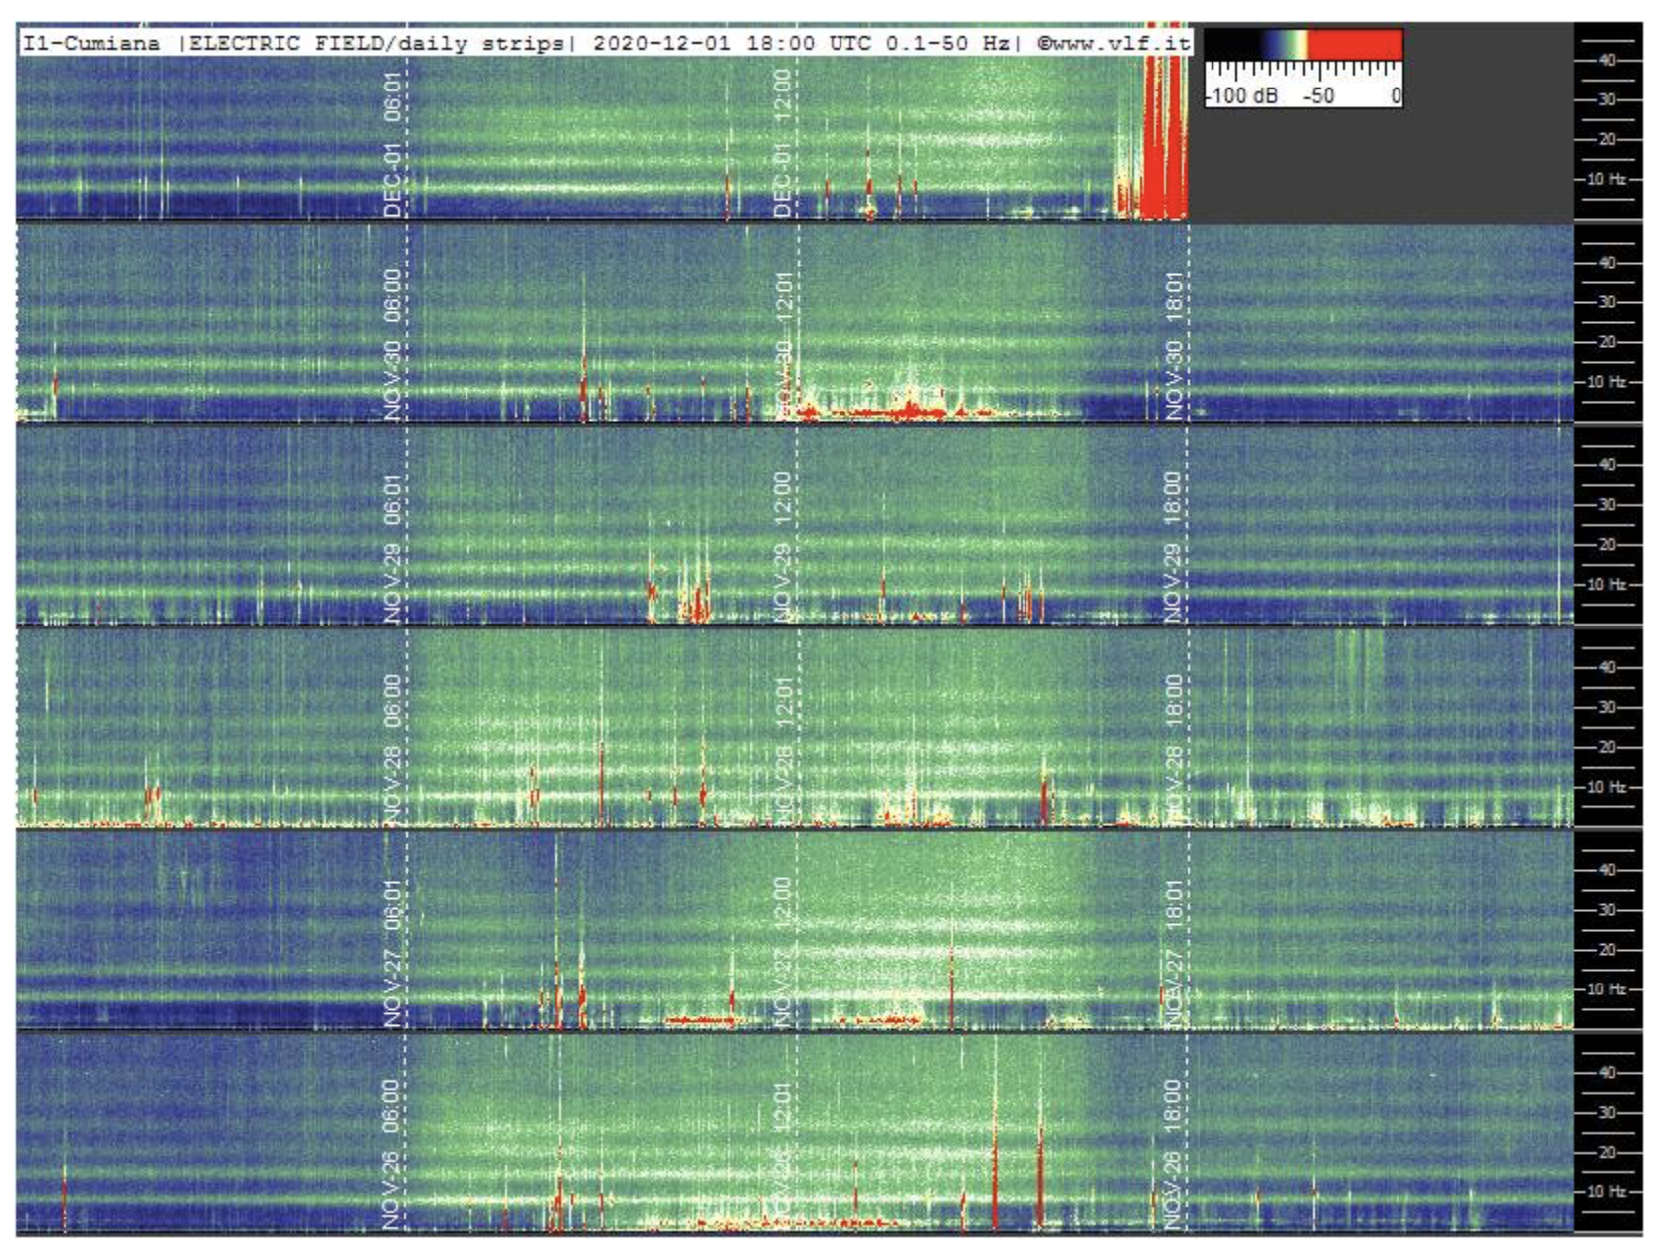Click the -50 legend scale label
Screen dimensions: 1679x1253
click(x=1319, y=95)
